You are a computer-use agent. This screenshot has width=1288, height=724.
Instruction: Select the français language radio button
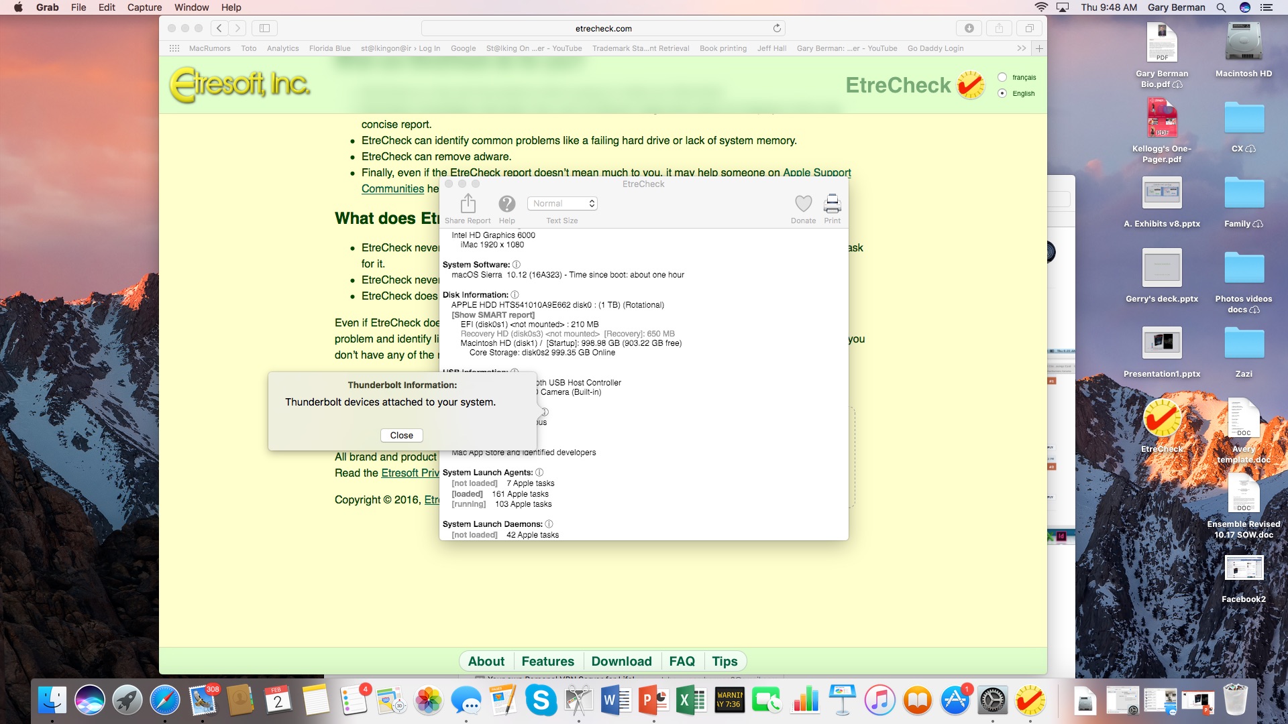[1002, 77]
